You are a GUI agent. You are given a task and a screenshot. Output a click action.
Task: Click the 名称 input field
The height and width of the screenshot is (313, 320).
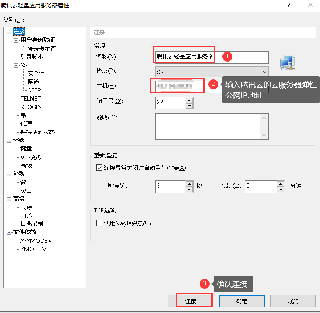click(212, 57)
